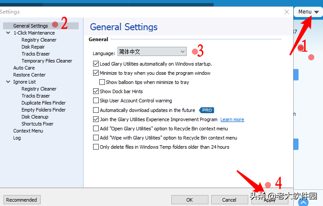Enable Skip User Account Control warning
Image resolution: width=323 pixels, height=206 pixels.
coord(96,101)
